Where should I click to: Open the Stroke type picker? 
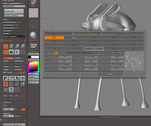[x=34, y=25]
